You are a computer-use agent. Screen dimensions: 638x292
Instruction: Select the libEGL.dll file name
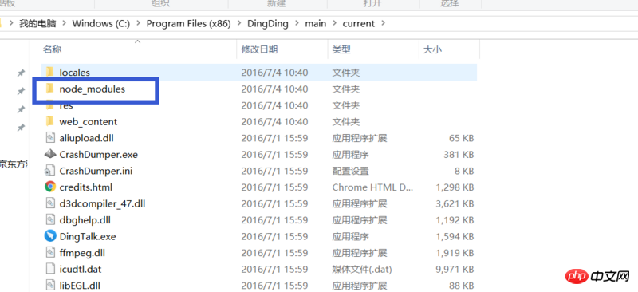pyautogui.click(x=80, y=285)
